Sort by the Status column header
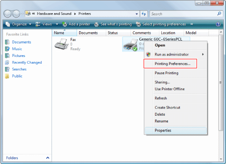Screen dimensions: 226x164 coord(118,33)
